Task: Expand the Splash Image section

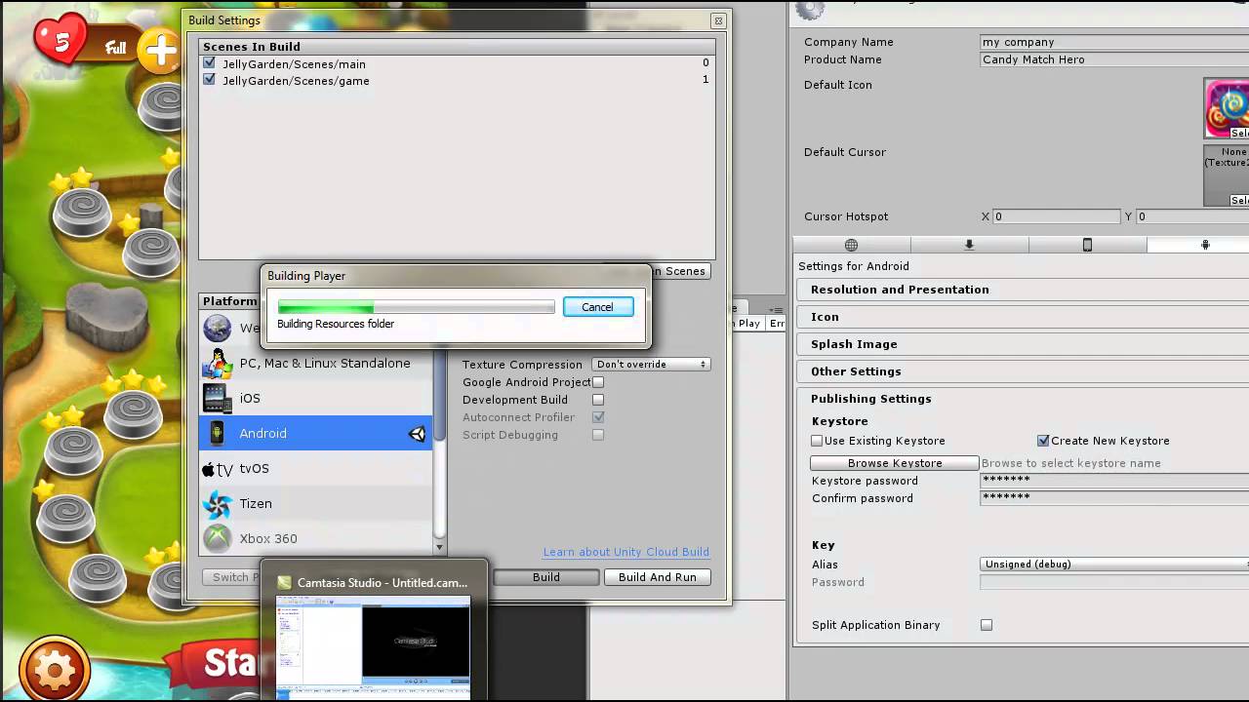Action: [1023, 344]
